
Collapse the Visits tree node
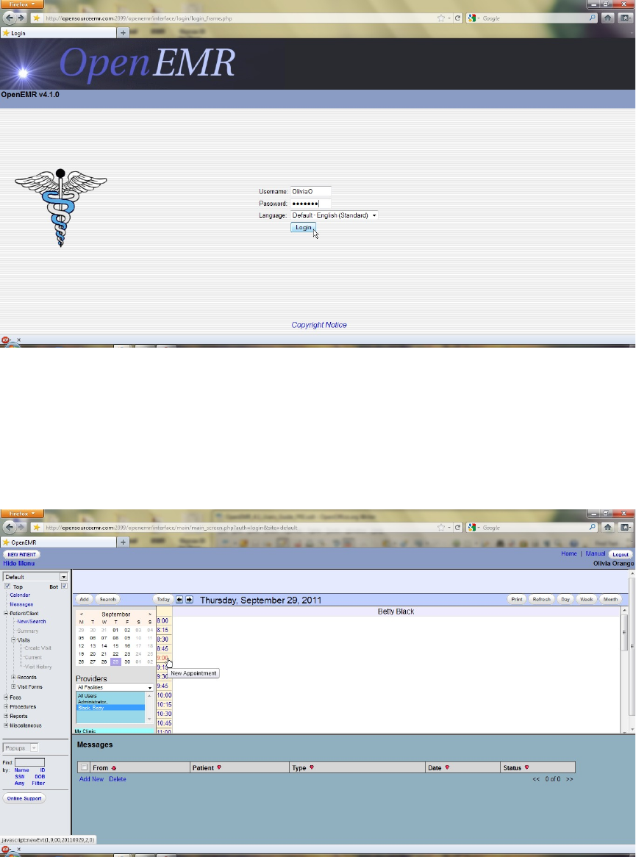(14, 639)
